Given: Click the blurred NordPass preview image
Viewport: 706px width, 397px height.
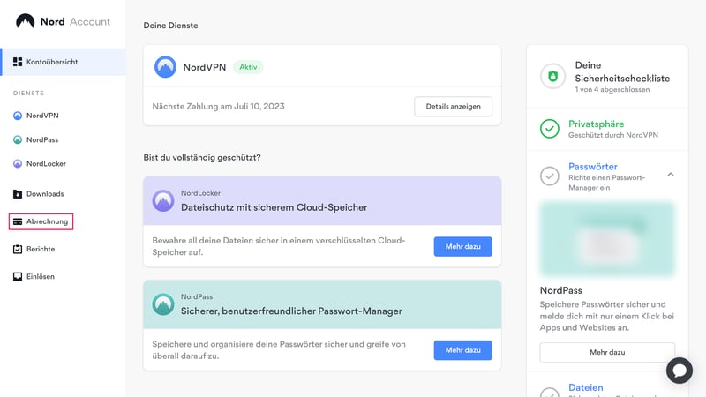Looking at the screenshot, I should (607, 239).
